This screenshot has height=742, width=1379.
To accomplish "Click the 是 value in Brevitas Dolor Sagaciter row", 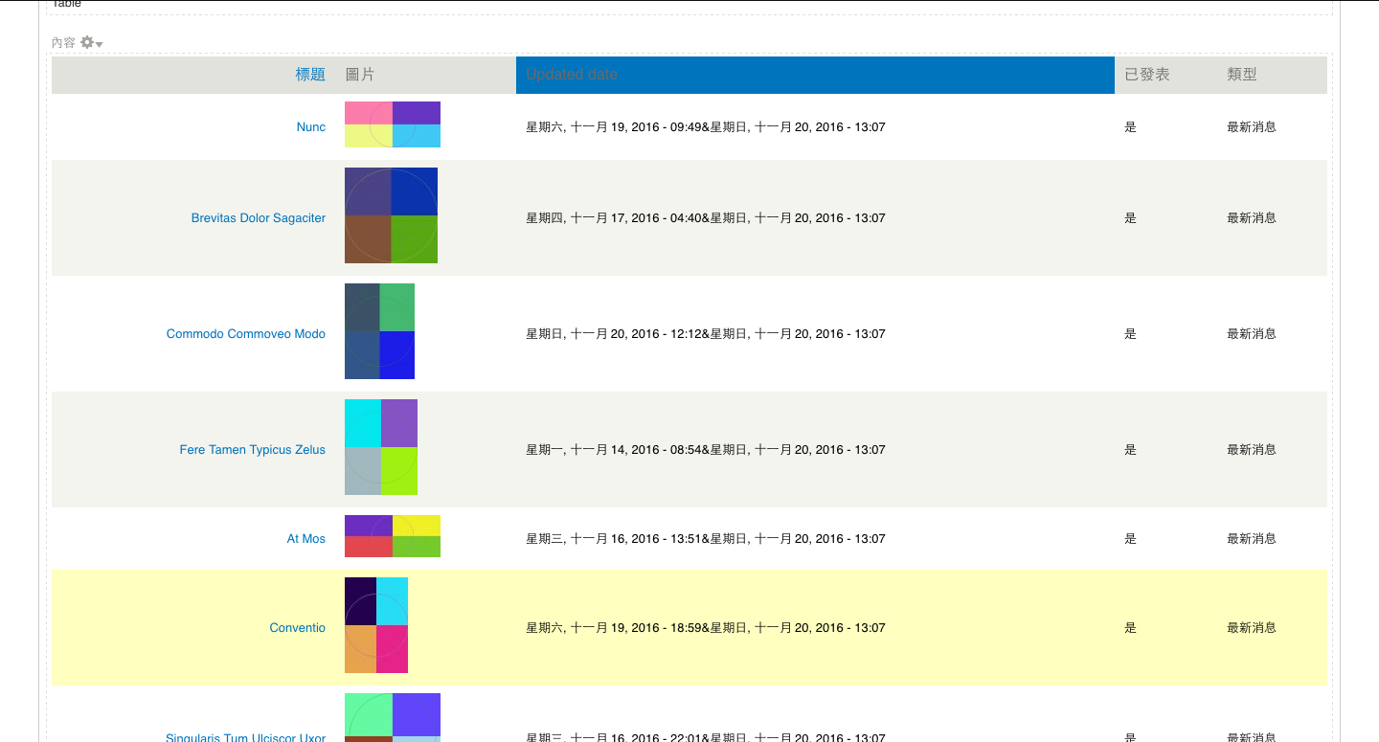I will pos(1130,218).
